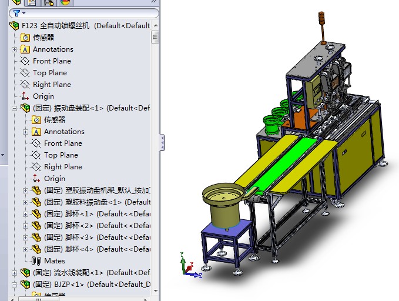Click the top-level Right Plane icon
Viewport: 399px width, 301px height.
(25, 84)
